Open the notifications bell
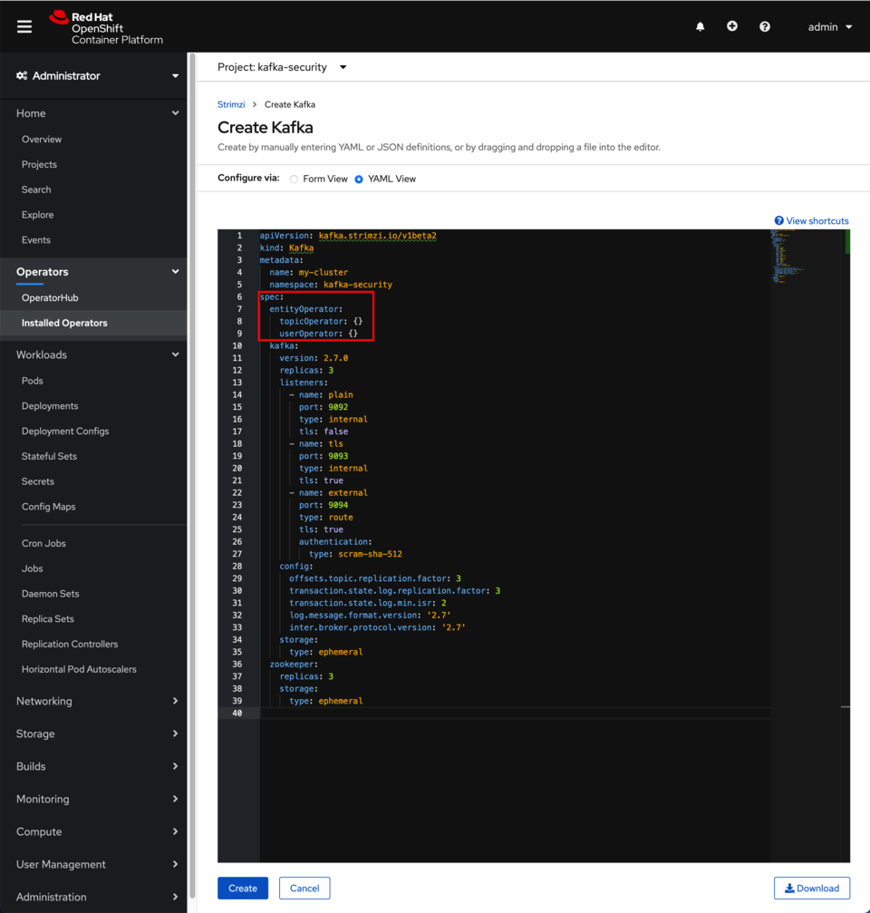870x913 pixels. (700, 27)
